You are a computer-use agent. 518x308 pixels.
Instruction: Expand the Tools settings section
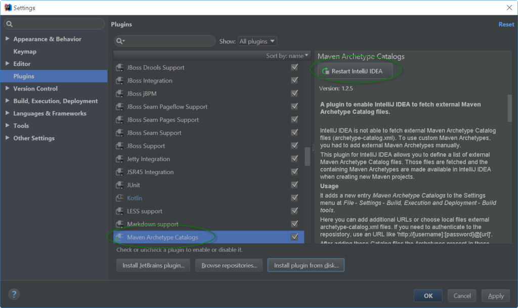point(7,125)
